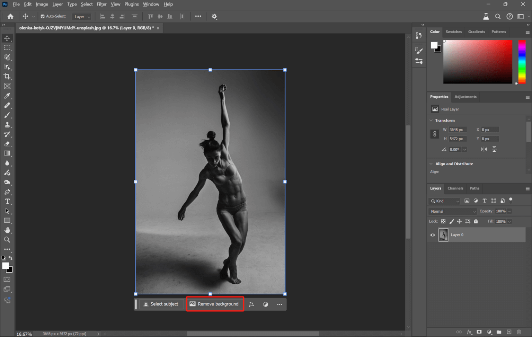
Task: Toggle the width-height link constraint
Action: point(435,134)
